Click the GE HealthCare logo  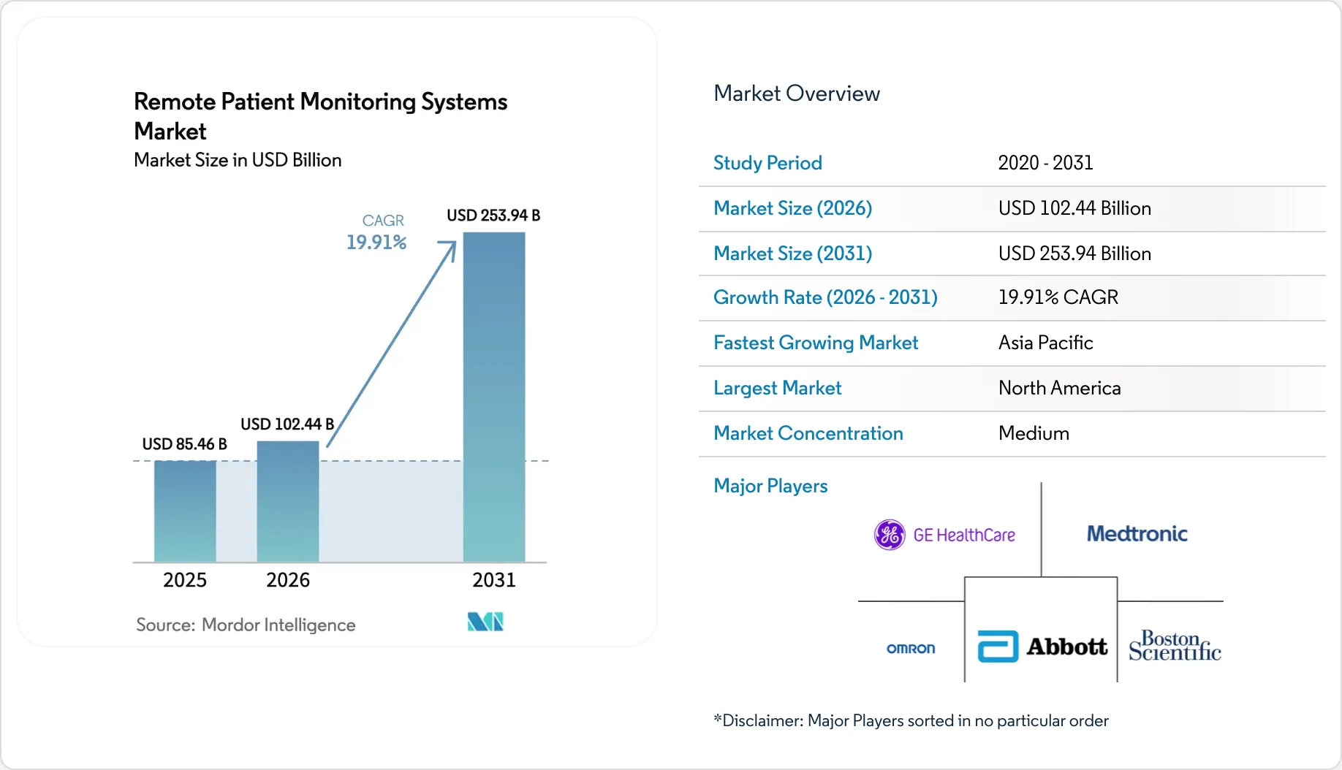944,535
